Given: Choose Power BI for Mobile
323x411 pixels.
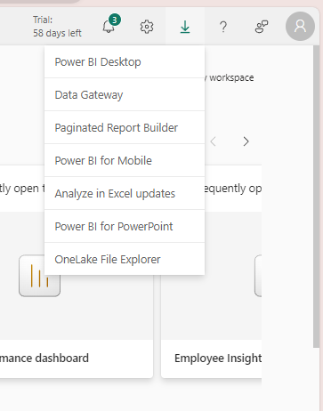Looking at the screenshot, I should point(125,161).
